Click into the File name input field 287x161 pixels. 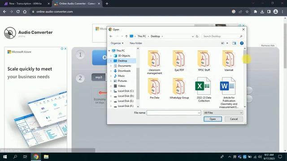(x=172, y=113)
